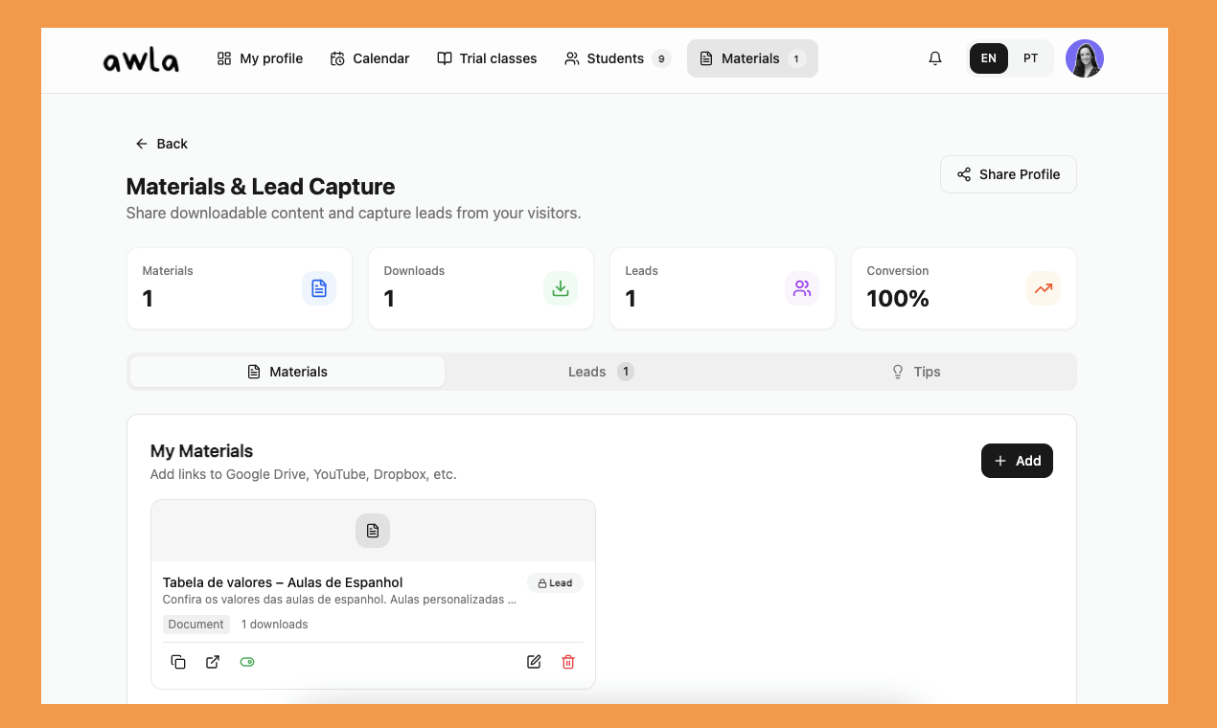Open the profile avatar menu
Viewport: 1217px width, 728px height.
(1085, 58)
